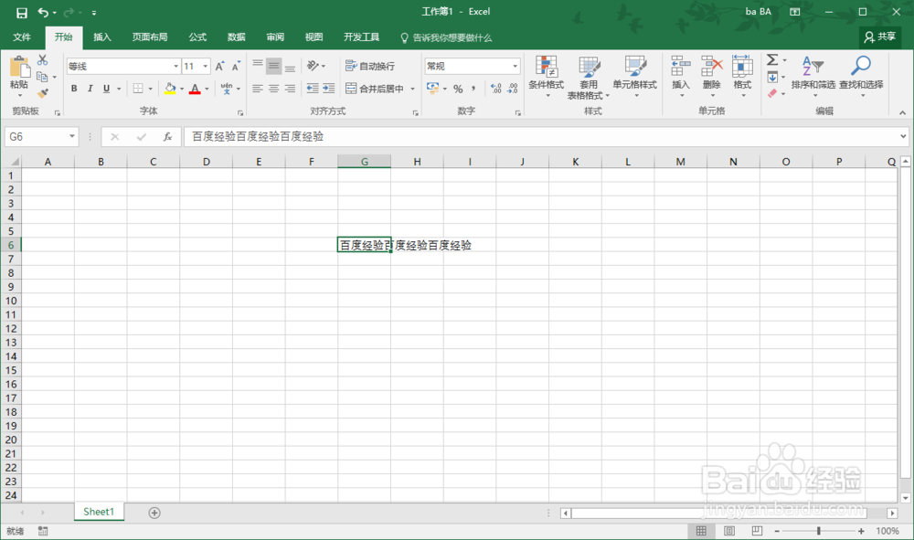Click 合并后居中 merge and center
The image size is (914, 540).
[x=375, y=89]
